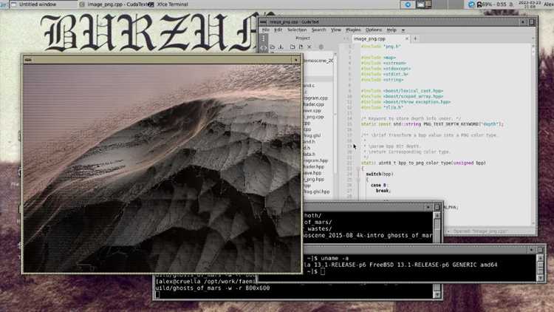Click the blue round icon left of the workspace switcher

point(407,4)
